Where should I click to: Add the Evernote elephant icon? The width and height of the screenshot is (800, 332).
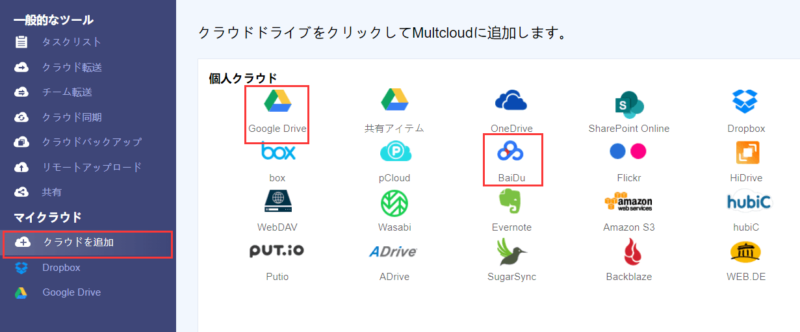point(511,201)
